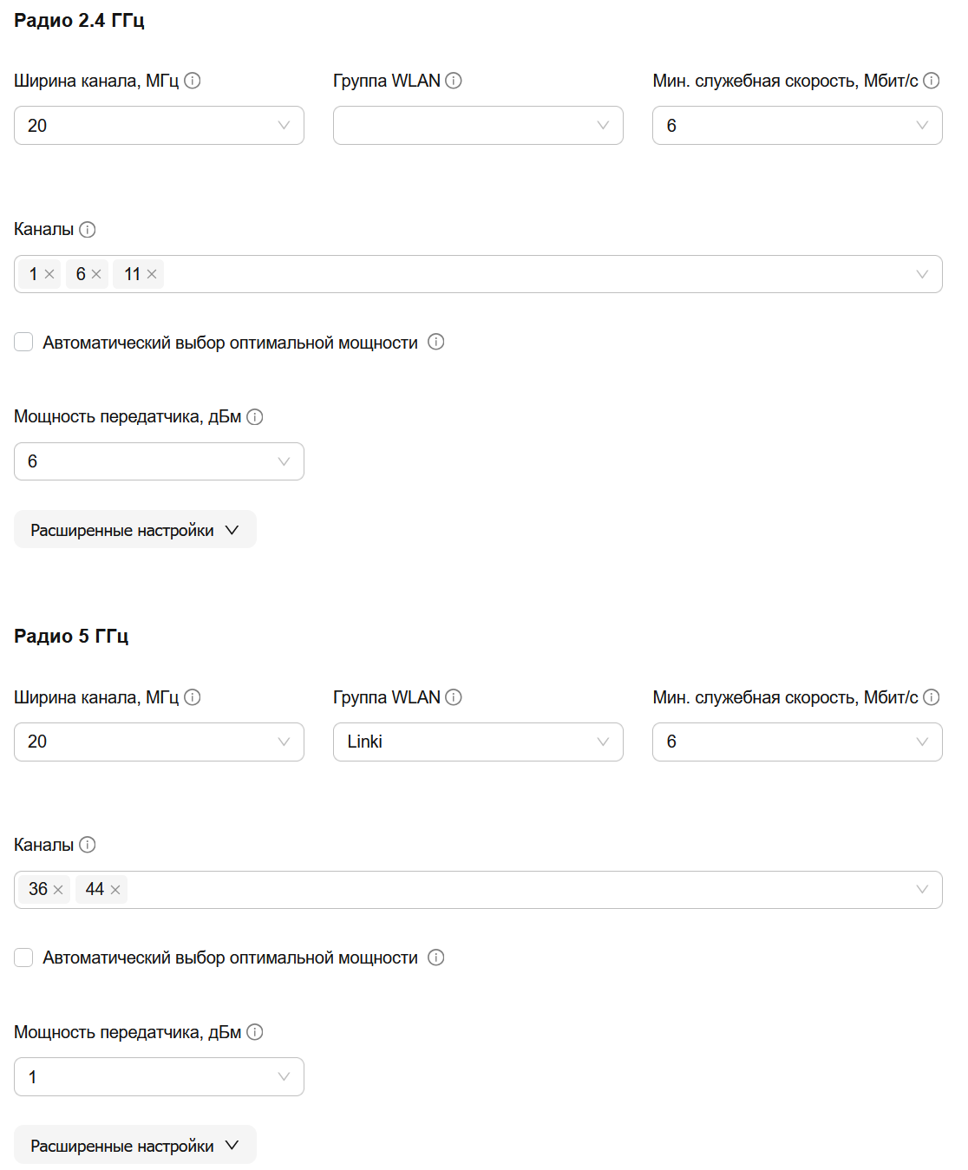The height and width of the screenshot is (1170, 968).
Task: Click info icon for 5 GHz Мощность передатчика
Action: (x=255, y=1032)
